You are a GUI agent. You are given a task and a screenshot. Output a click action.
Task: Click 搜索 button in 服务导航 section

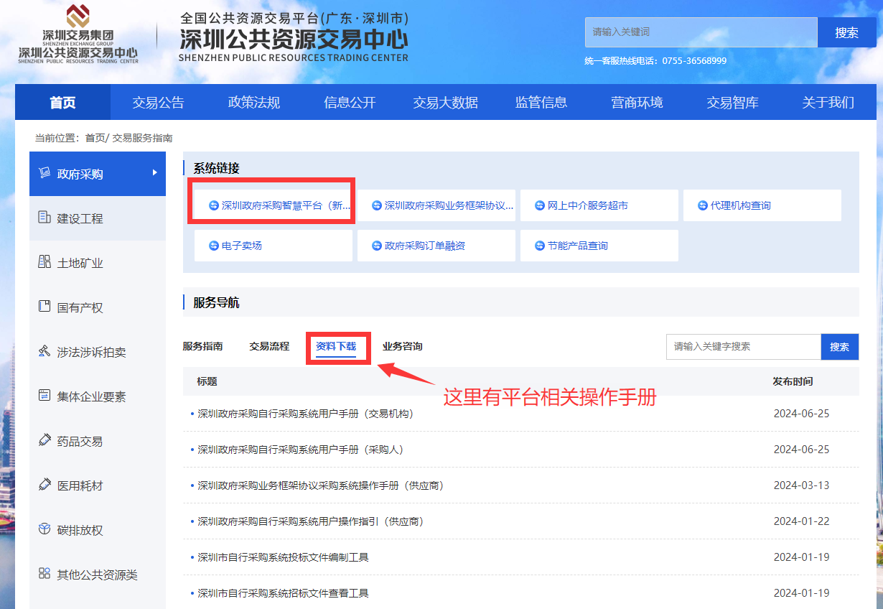pos(839,347)
